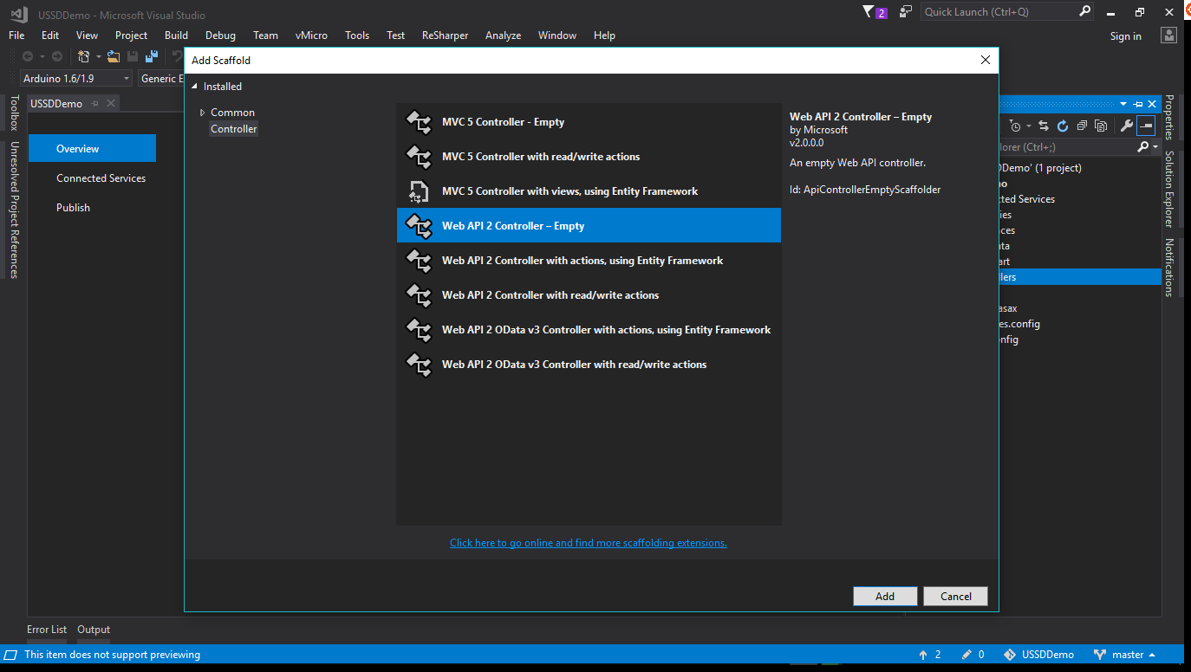1191x672 pixels.
Task: Click the account avatar icon next to Sign in
Action: point(1169,36)
